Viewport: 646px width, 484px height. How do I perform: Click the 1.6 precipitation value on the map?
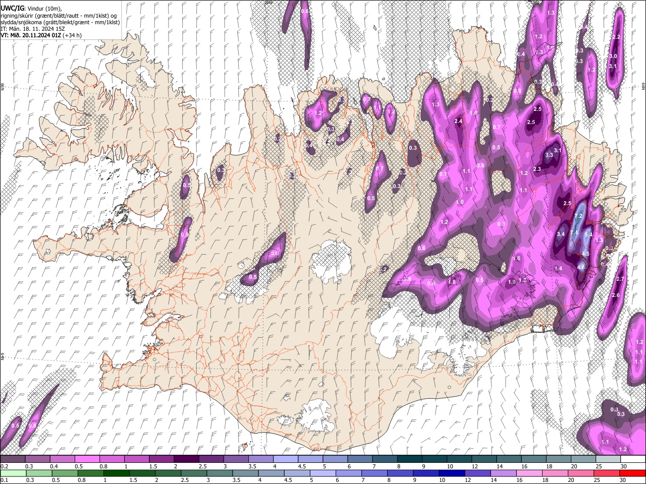click(517, 259)
